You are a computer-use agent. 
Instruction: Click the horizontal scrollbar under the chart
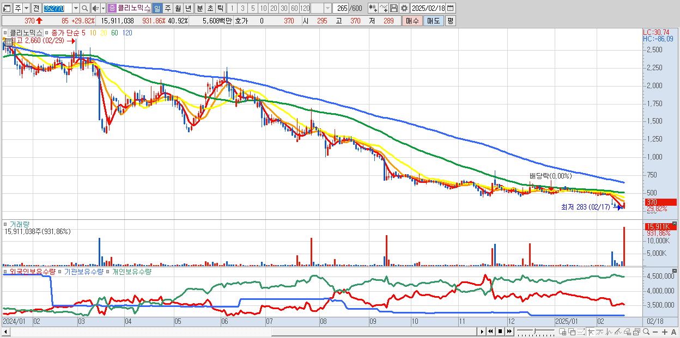coord(240,331)
